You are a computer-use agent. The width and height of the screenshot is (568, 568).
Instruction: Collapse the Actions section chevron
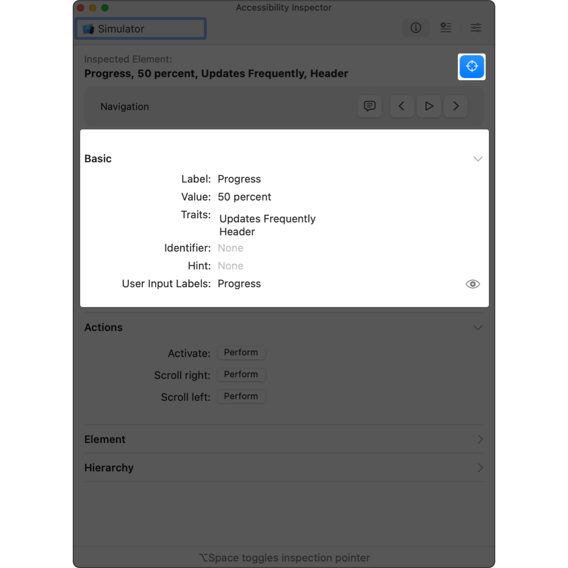478,327
